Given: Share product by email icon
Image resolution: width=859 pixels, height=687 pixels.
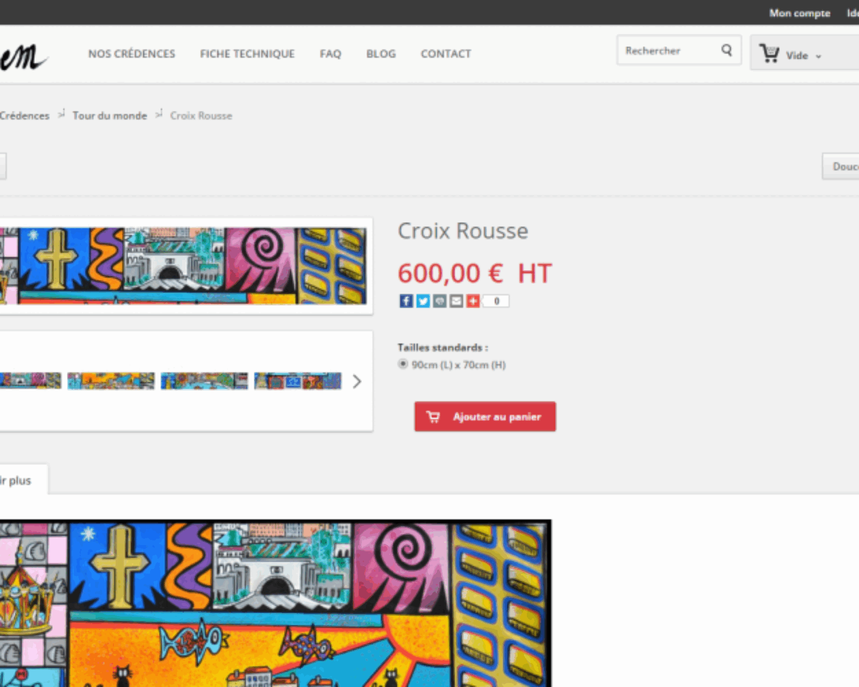Looking at the screenshot, I should (x=456, y=301).
